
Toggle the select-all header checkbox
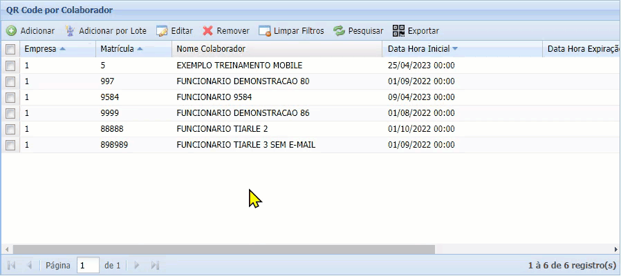[10, 49]
